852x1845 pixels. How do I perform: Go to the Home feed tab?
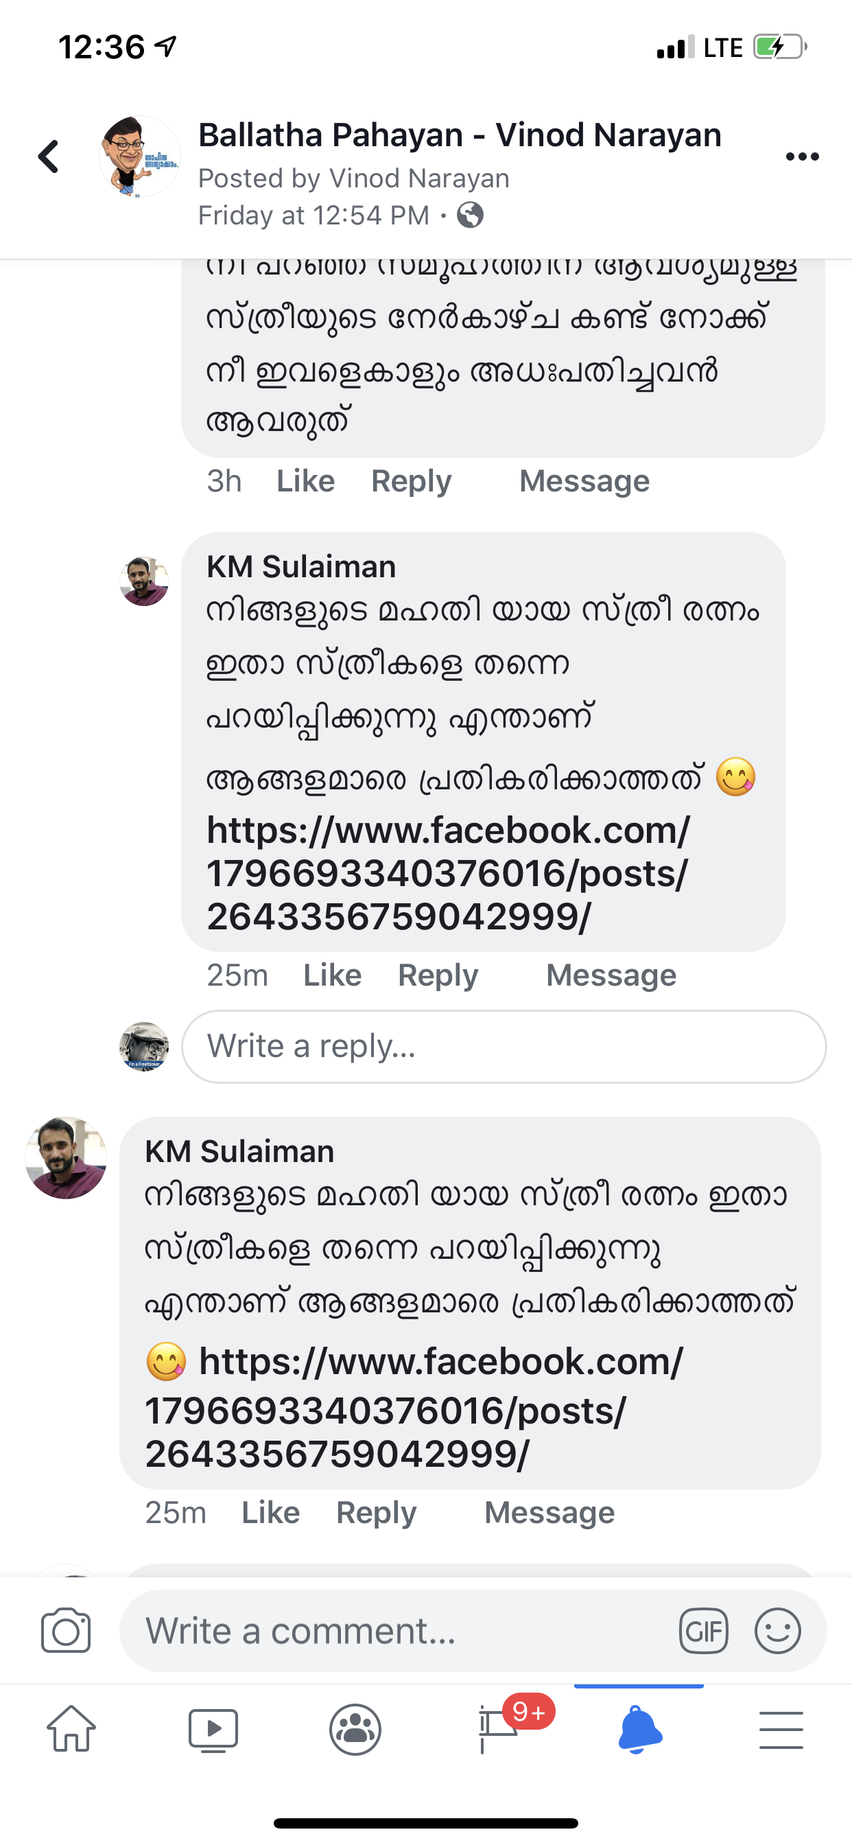pyautogui.click(x=71, y=1729)
